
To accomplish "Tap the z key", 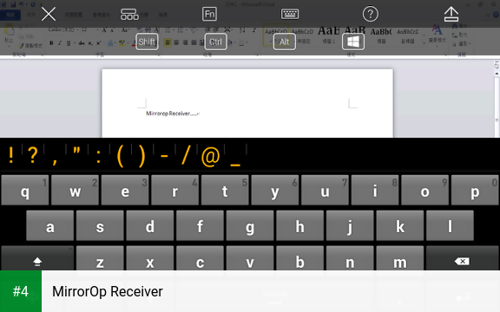I will pyautogui.click(x=100, y=258).
